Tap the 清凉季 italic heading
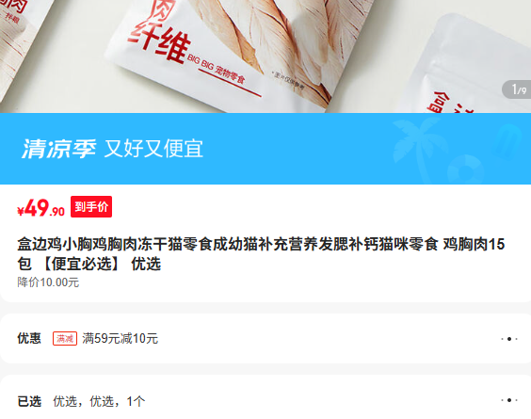531x419 pixels. click(x=59, y=149)
